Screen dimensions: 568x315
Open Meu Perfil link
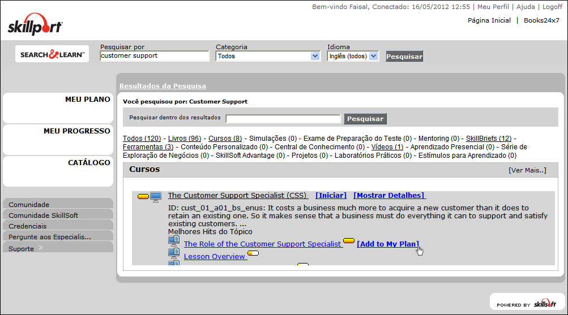493,7
